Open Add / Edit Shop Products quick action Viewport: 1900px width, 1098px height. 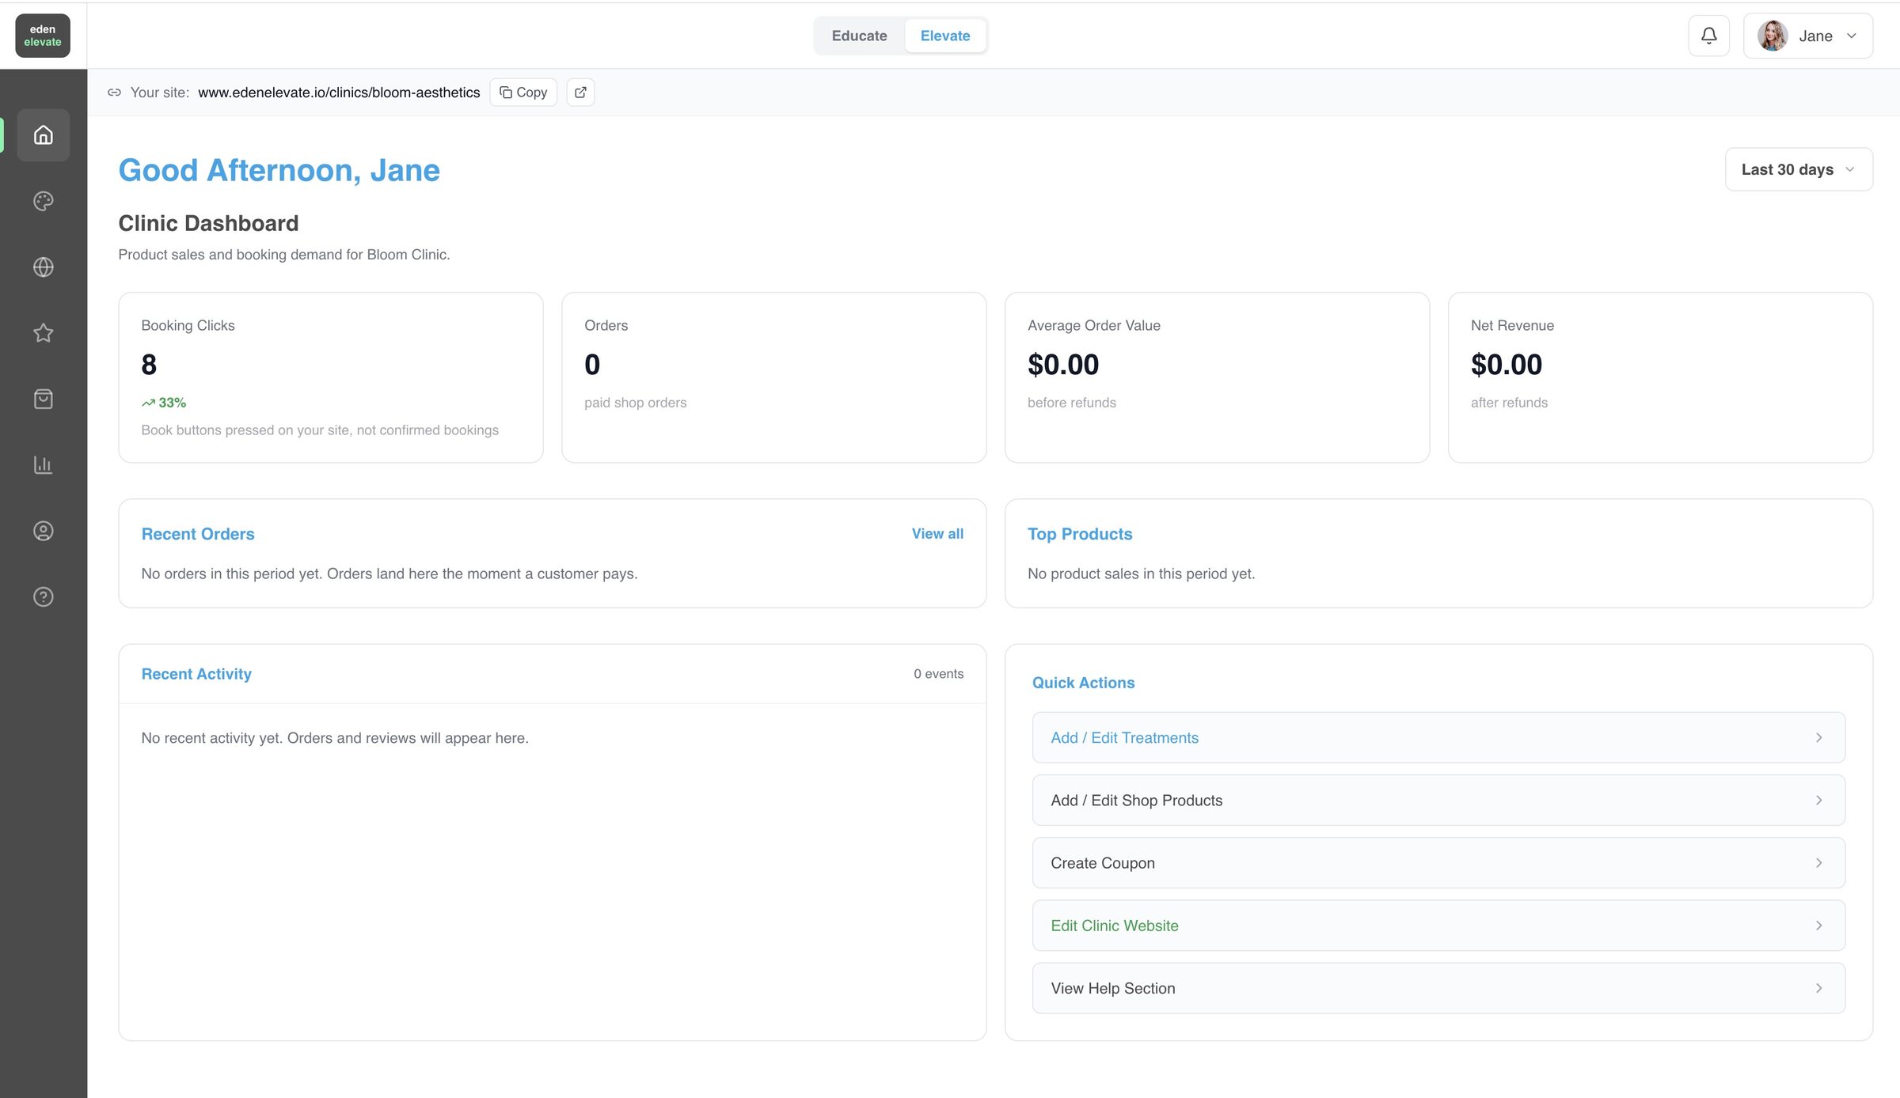coord(1438,801)
